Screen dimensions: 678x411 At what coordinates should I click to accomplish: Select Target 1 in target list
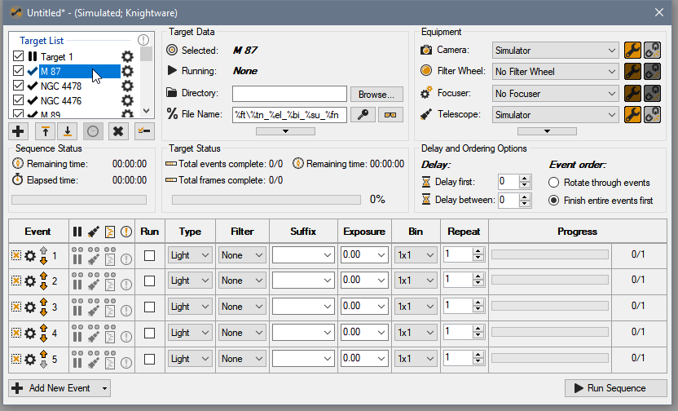click(x=57, y=56)
